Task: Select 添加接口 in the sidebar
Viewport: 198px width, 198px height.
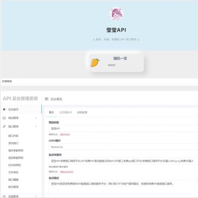Action: point(13,143)
